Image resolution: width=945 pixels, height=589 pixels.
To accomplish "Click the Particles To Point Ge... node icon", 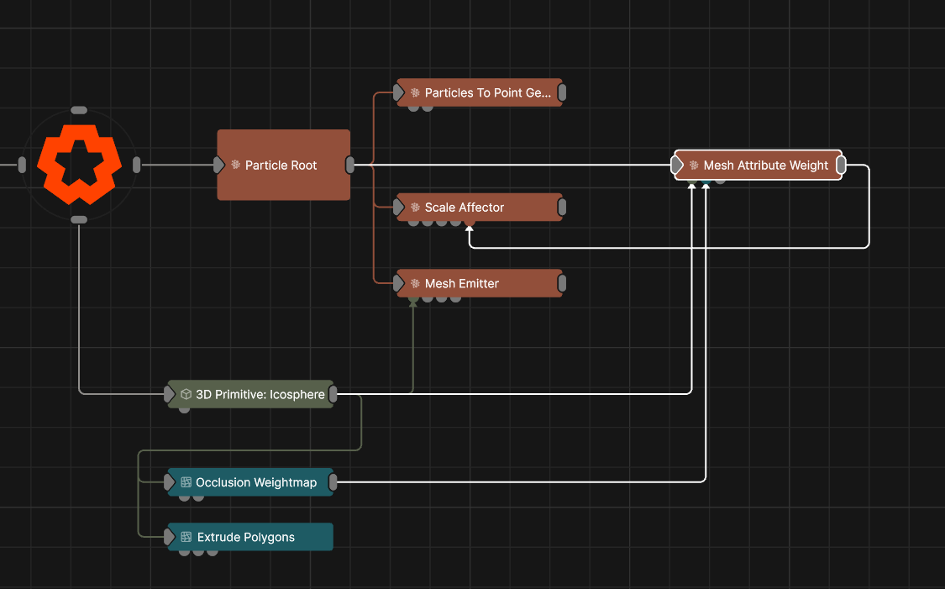I will tap(415, 93).
